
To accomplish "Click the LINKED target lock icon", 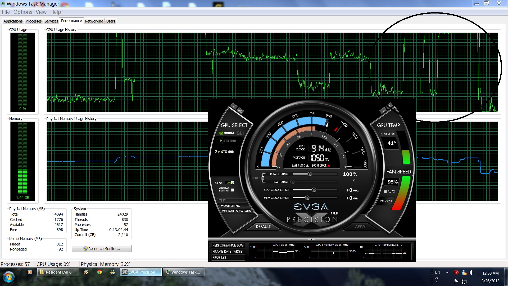I will pyautogui.click(x=263, y=178).
